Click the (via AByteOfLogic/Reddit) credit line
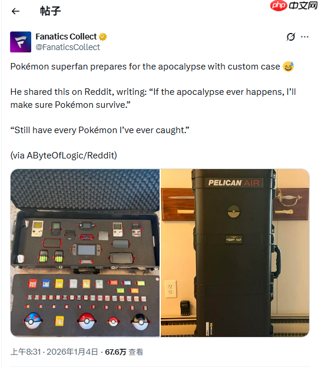The height and width of the screenshot is (367, 318). (x=64, y=156)
